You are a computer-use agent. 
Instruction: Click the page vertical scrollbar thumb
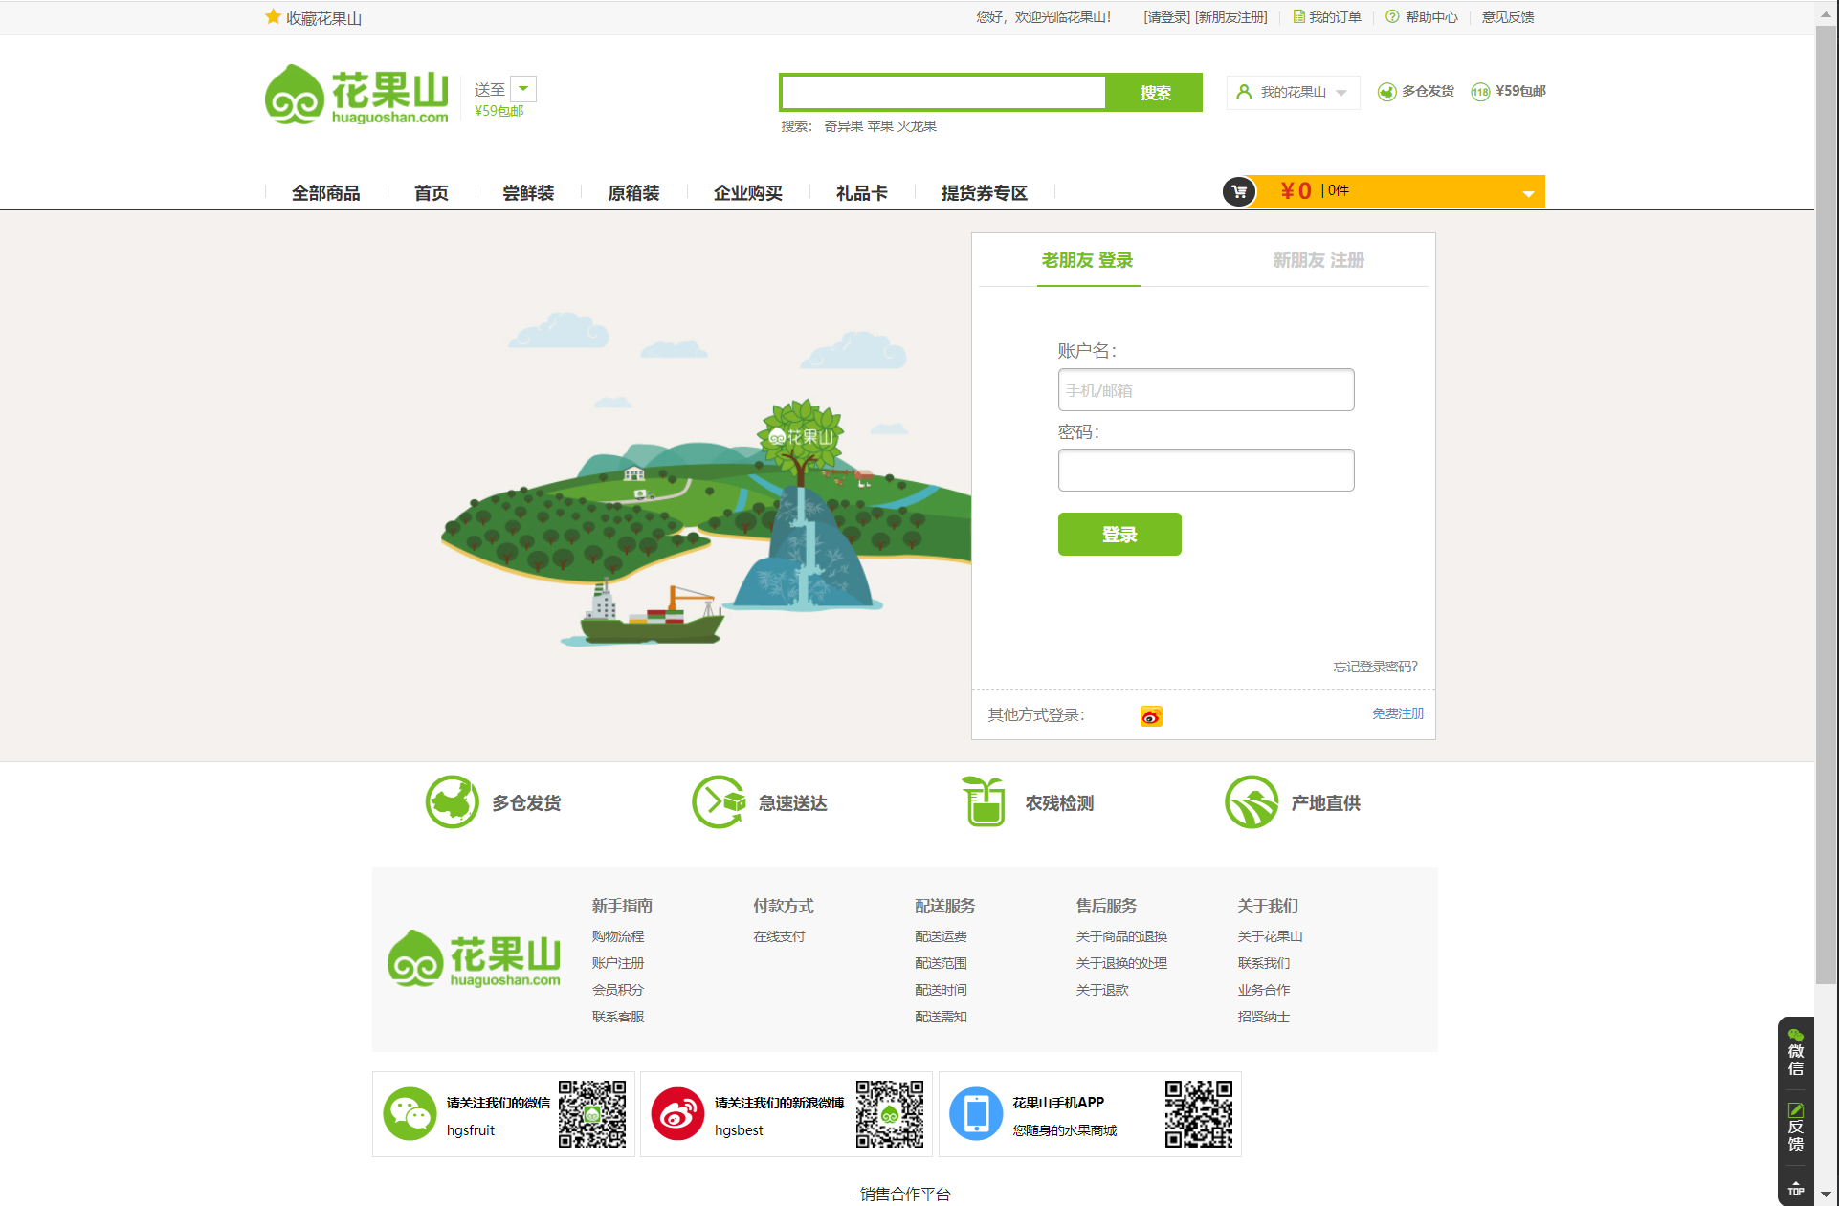tap(1826, 504)
